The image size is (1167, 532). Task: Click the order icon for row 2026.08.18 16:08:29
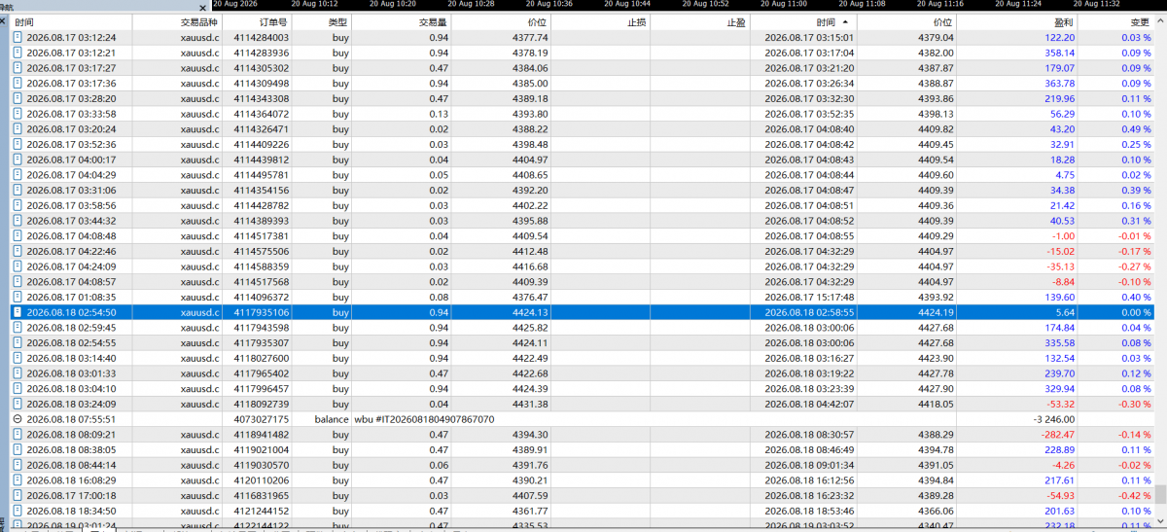[x=18, y=479]
